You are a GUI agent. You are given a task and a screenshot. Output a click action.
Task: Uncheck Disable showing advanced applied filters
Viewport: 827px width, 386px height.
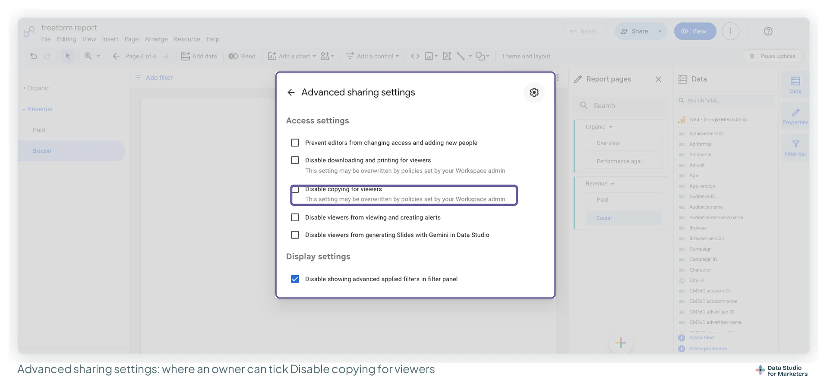click(295, 279)
